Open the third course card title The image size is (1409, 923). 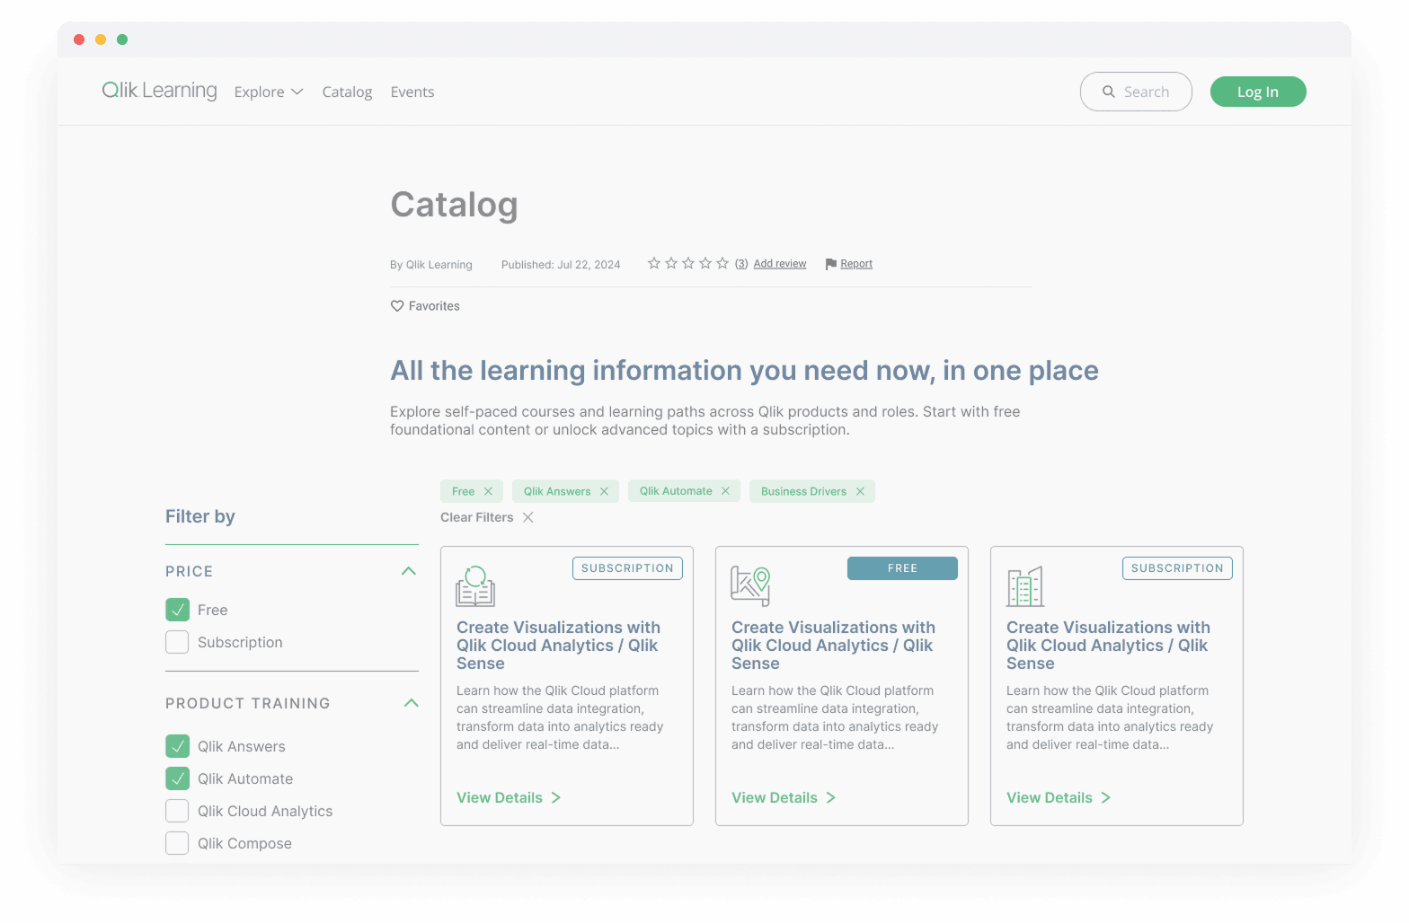click(x=1108, y=646)
